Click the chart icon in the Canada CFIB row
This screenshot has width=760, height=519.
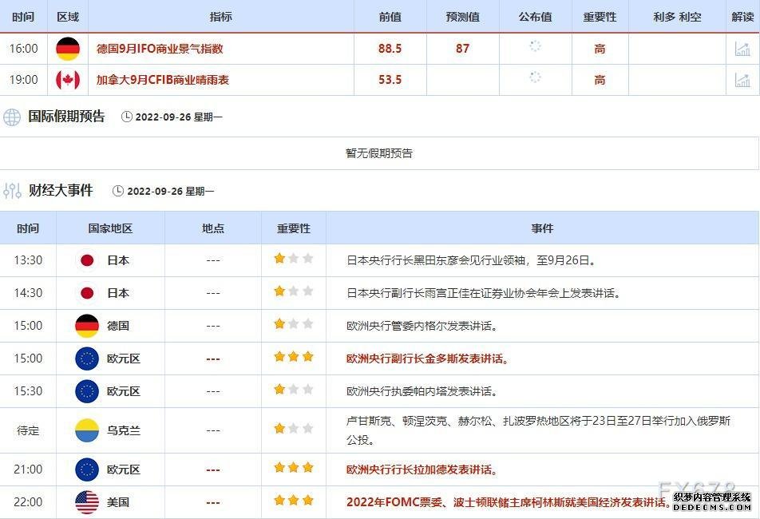pos(742,80)
